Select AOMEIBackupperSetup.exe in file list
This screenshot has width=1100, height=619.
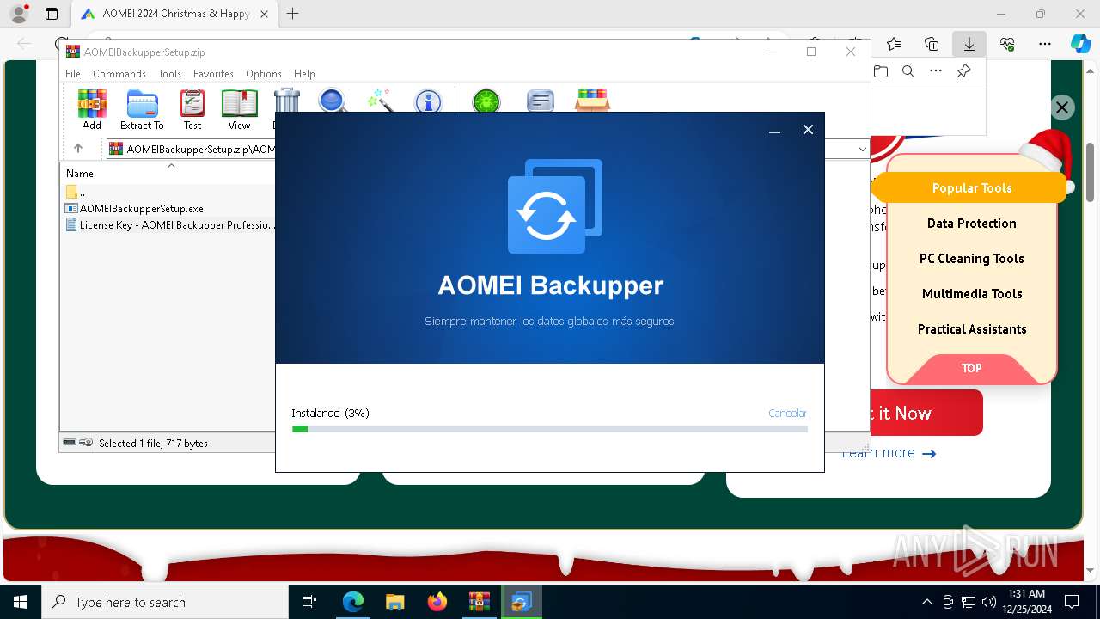[x=141, y=208]
